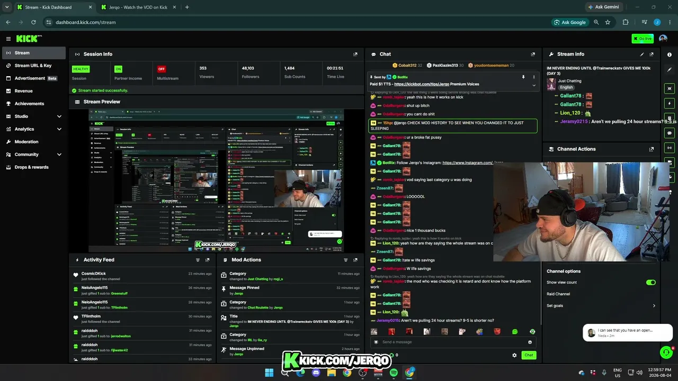This screenshot has width=678, height=381.
Task: Pop out the Mod Actions panel
Action: (x=355, y=260)
